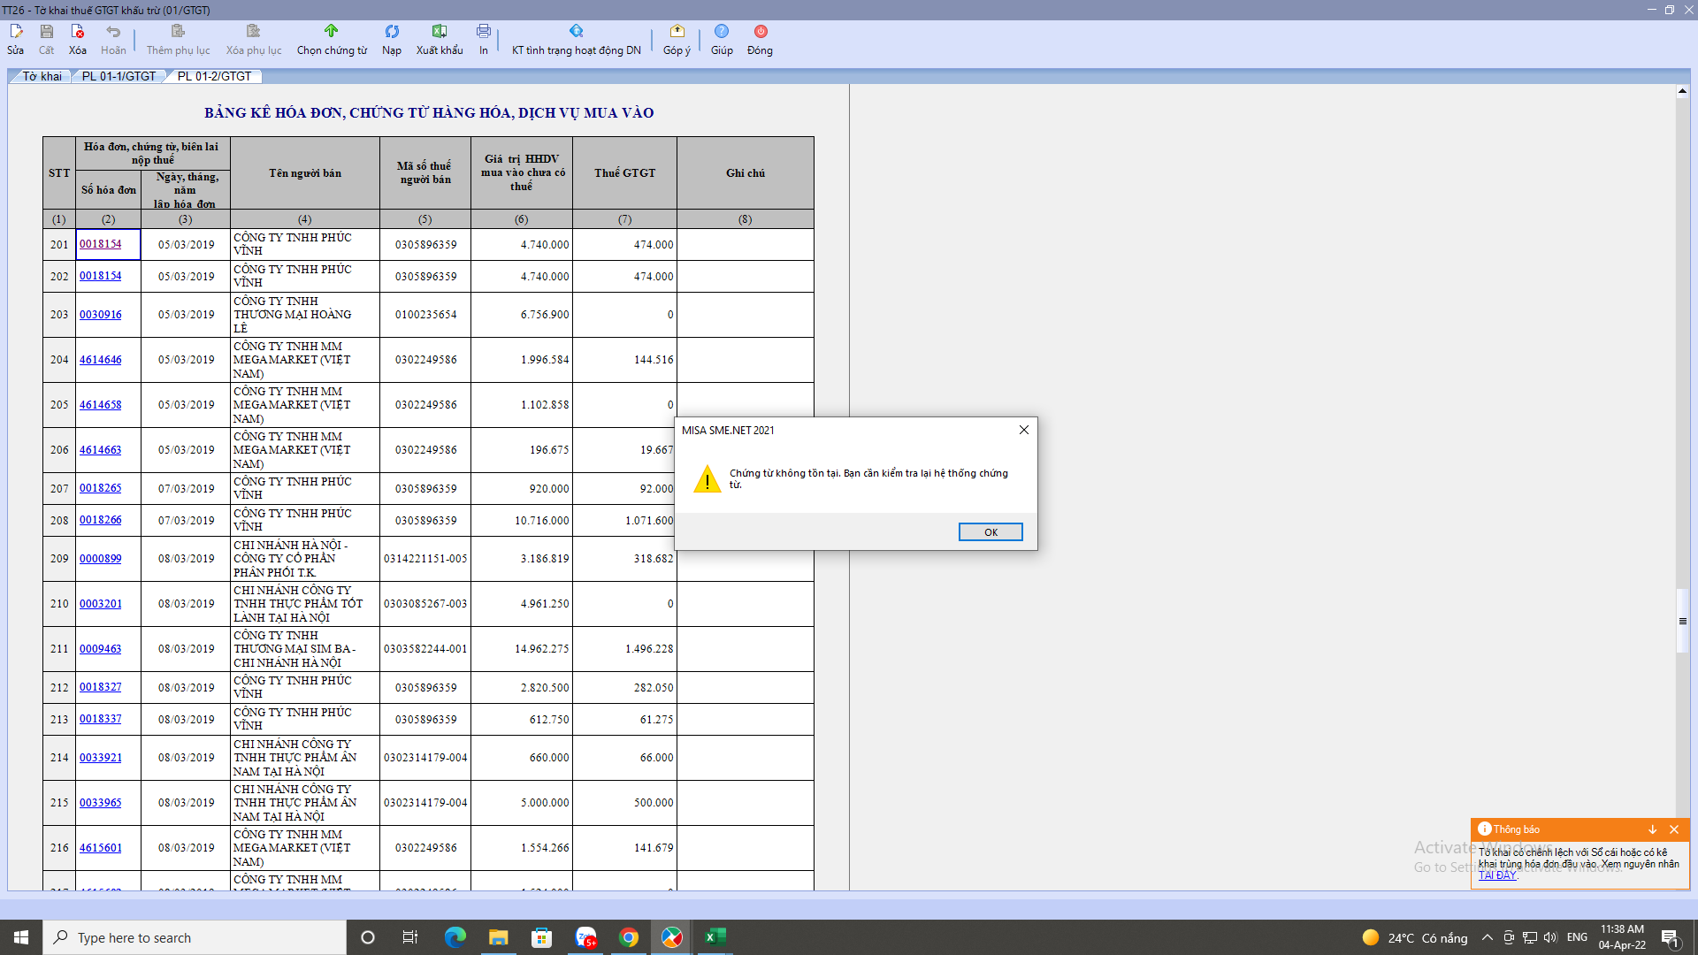Collapse the Thông báo notification panel arrow
This screenshot has height=955, width=1698.
click(x=1652, y=829)
